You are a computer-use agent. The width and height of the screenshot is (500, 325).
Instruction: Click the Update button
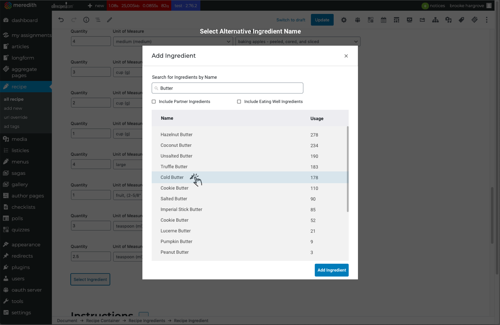pyautogui.click(x=322, y=20)
